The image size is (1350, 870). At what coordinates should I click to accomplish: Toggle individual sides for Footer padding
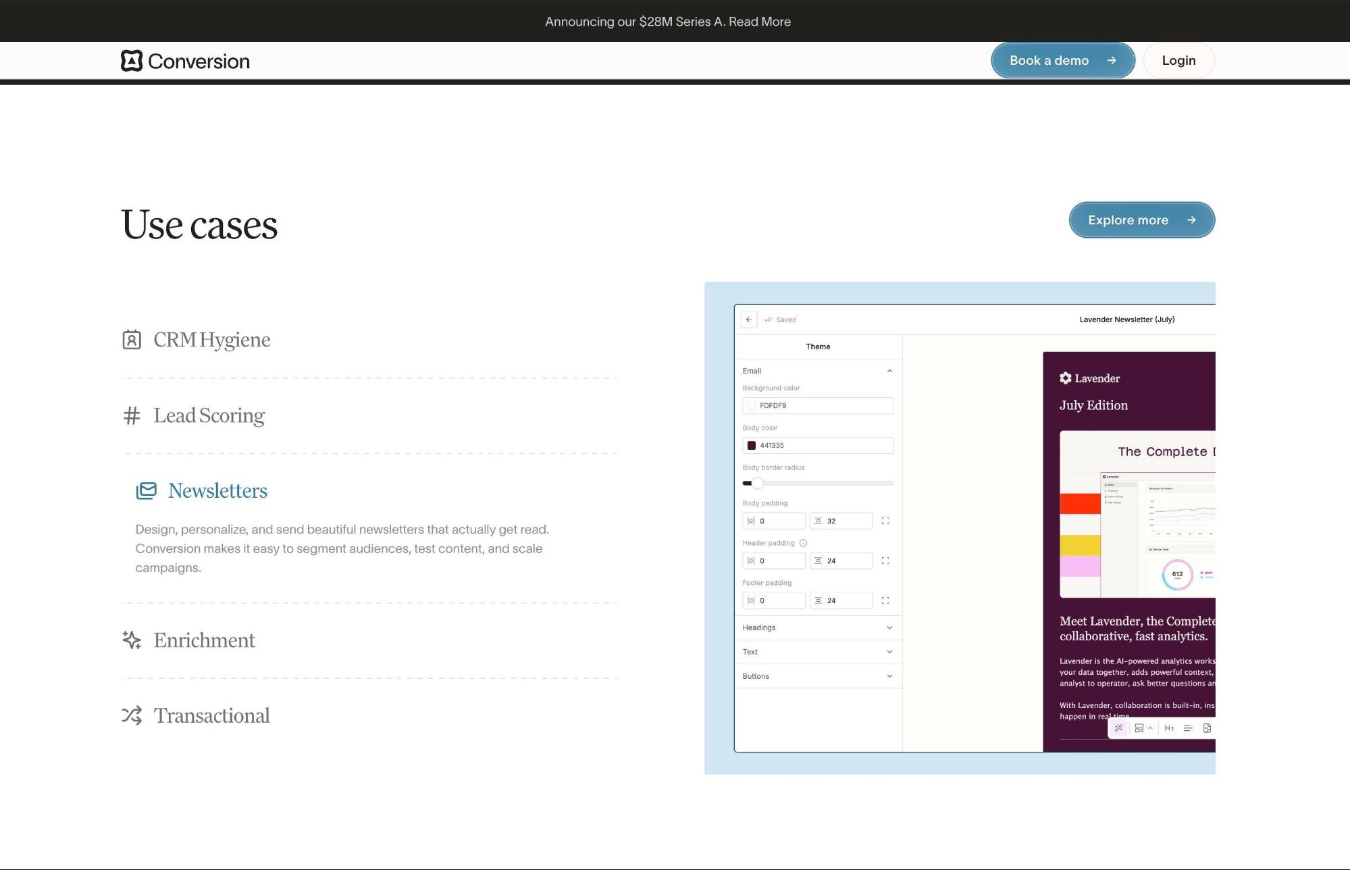pos(885,600)
